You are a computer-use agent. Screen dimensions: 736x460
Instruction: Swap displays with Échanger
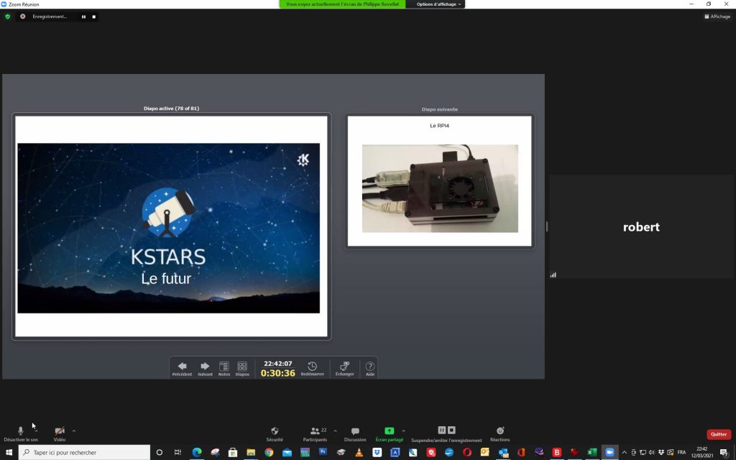coord(344,369)
